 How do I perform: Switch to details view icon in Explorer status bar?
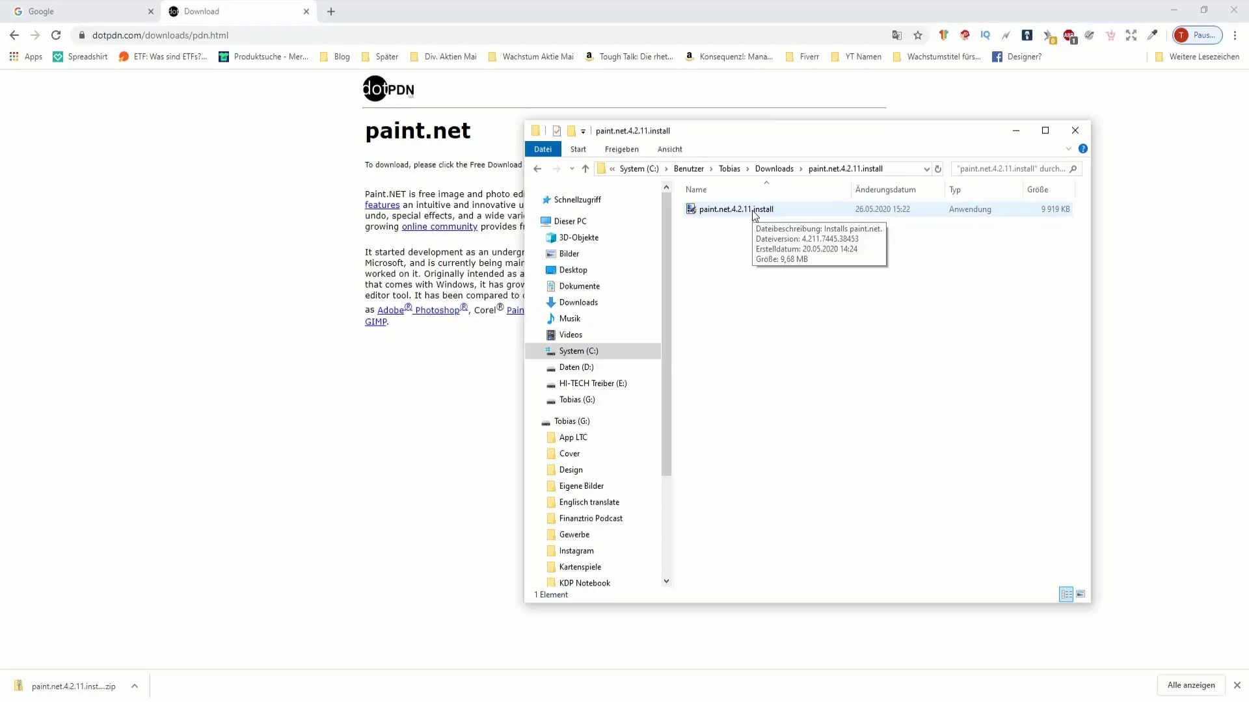[1066, 594]
